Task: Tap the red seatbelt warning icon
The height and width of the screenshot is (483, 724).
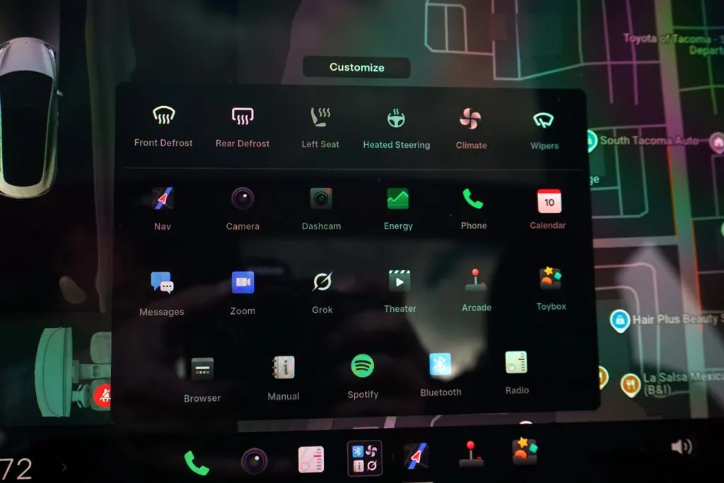Action: 103,396
